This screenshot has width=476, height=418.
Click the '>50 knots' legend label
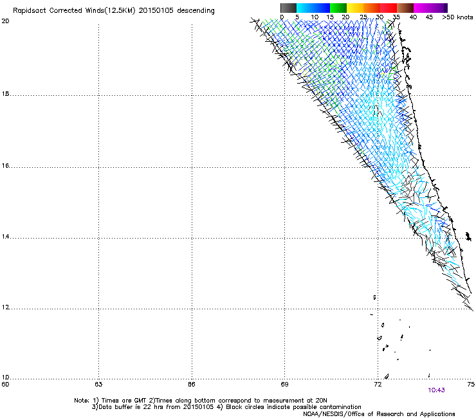click(457, 17)
